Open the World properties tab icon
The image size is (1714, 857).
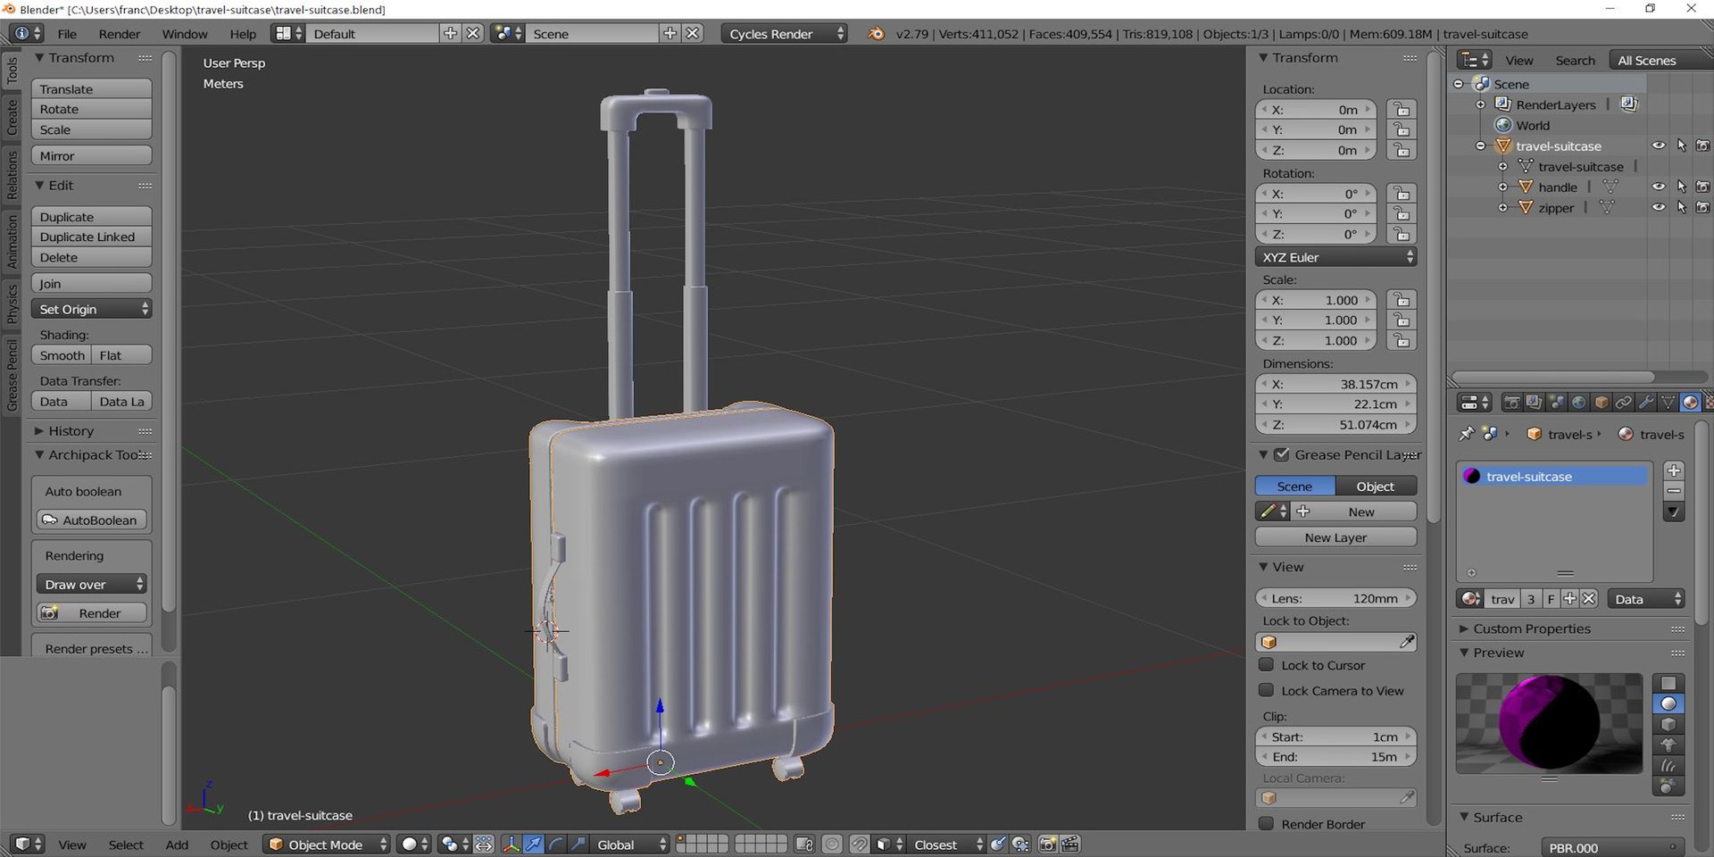pyautogui.click(x=1579, y=403)
